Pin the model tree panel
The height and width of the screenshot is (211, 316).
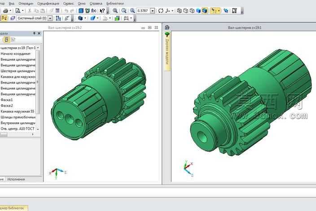34,33
